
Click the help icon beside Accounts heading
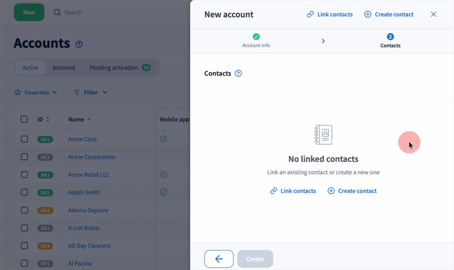click(79, 44)
